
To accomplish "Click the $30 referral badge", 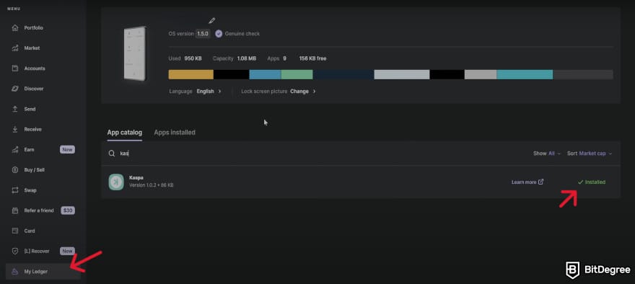I will (67, 210).
